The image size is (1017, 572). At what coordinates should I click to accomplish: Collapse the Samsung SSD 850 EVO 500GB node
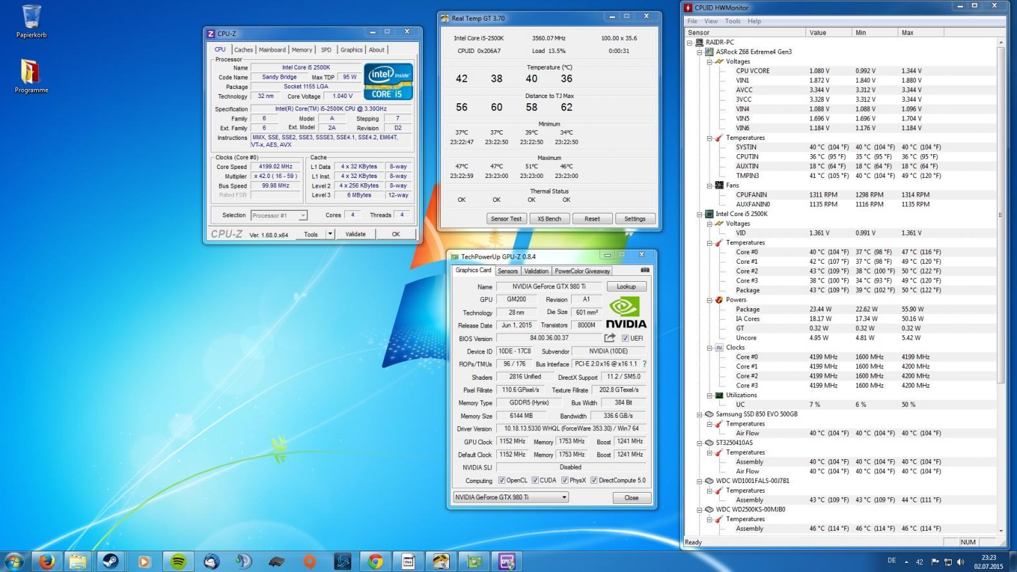699,415
